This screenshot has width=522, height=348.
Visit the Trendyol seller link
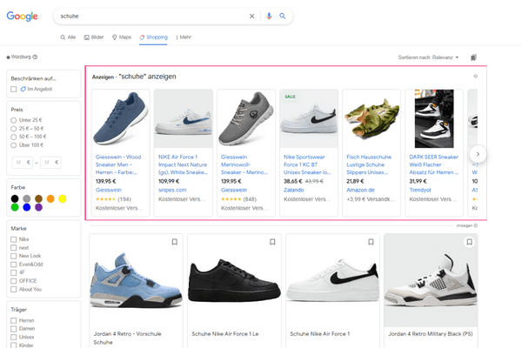tap(420, 191)
